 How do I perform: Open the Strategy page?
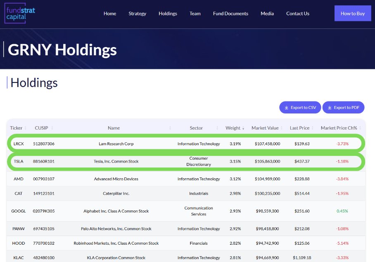click(x=137, y=14)
